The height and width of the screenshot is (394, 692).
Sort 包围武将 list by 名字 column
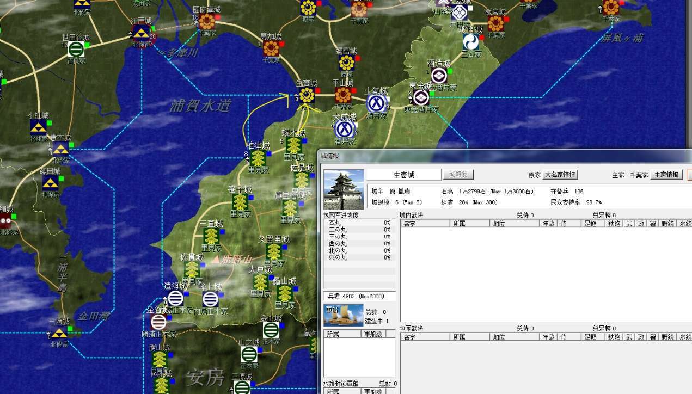pos(425,337)
